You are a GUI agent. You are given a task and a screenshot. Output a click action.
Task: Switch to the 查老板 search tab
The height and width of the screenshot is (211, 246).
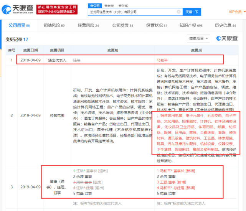tap(109, 6)
